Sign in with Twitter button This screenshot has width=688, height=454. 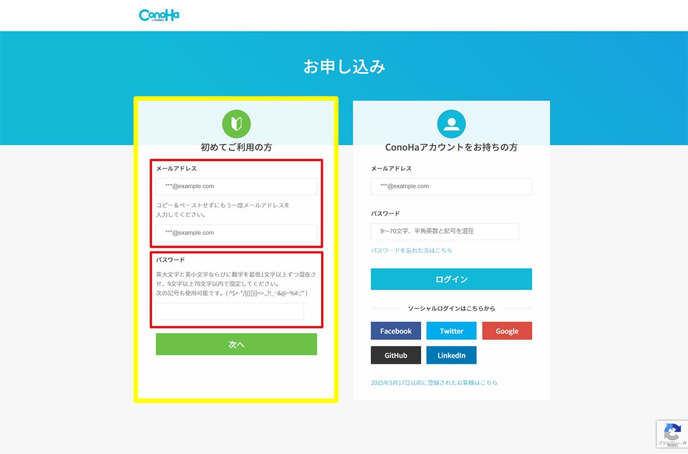(x=451, y=331)
